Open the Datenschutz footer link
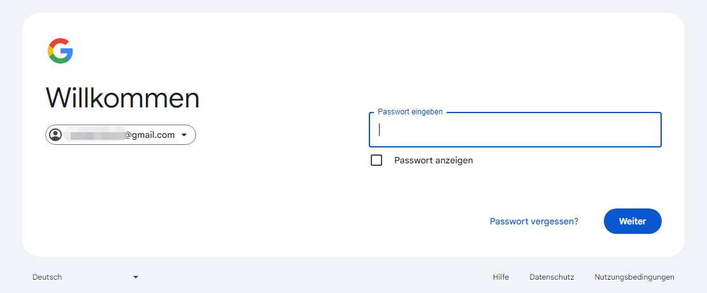Viewport: 707px width, 293px height. tap(552, 277)
